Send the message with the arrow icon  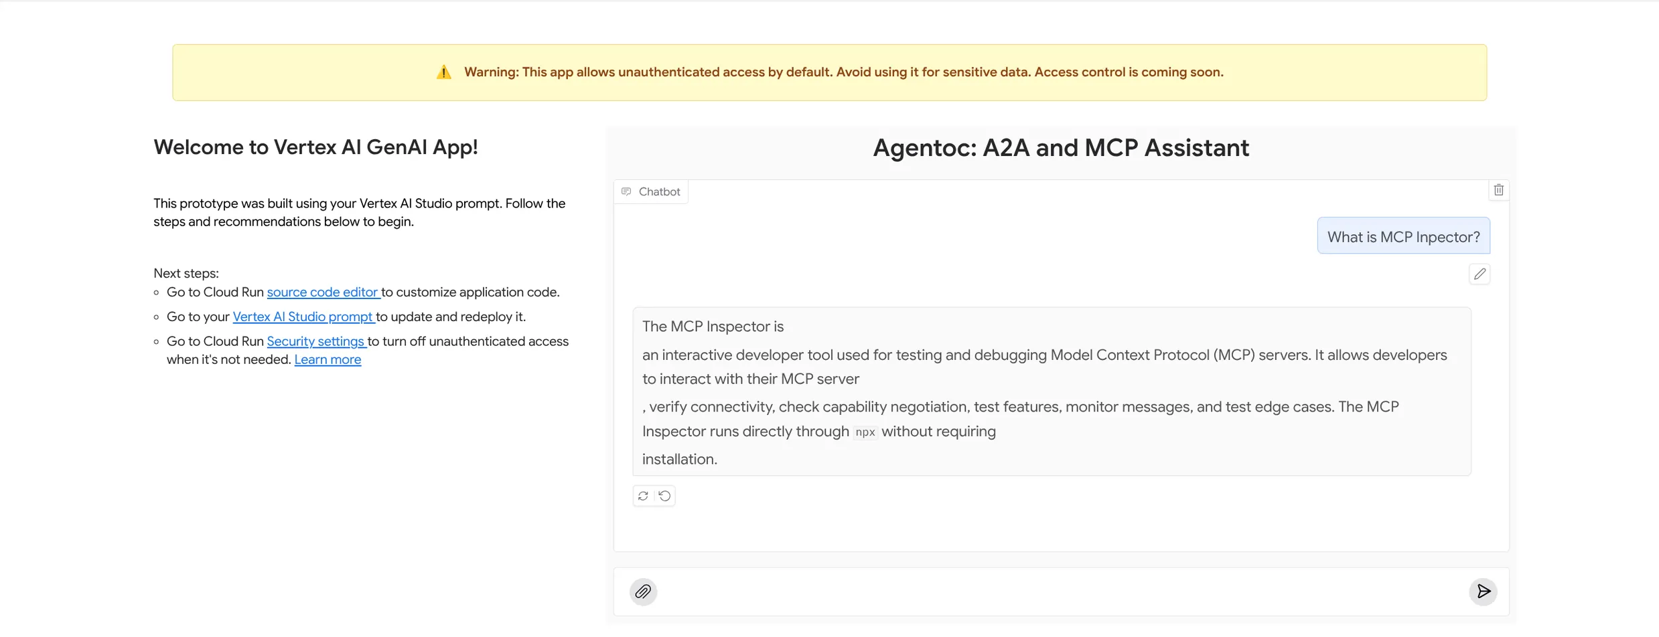point(1483,591)
